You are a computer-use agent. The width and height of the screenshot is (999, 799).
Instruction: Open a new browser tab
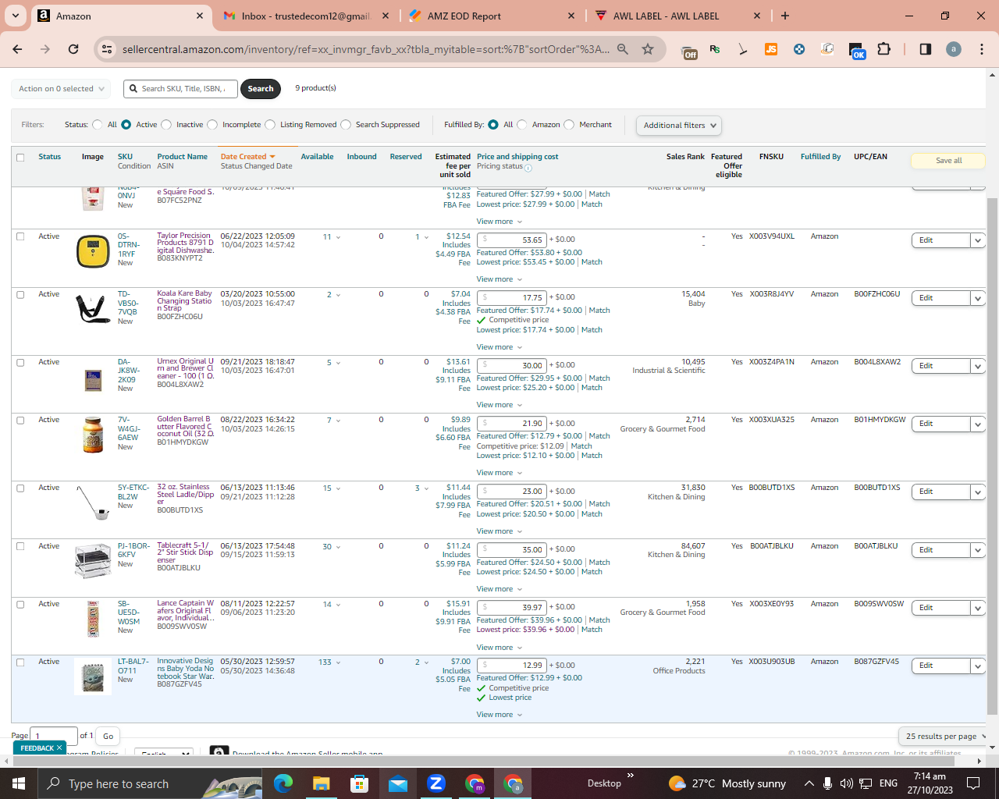(785, 16)
